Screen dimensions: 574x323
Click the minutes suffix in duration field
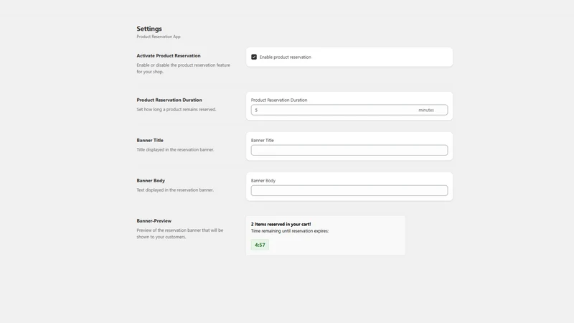click(x=426, y=111)
